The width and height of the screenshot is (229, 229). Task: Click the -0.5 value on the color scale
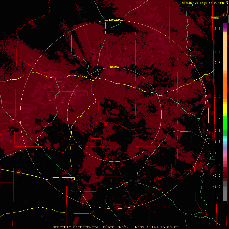[x=217, y=176]
